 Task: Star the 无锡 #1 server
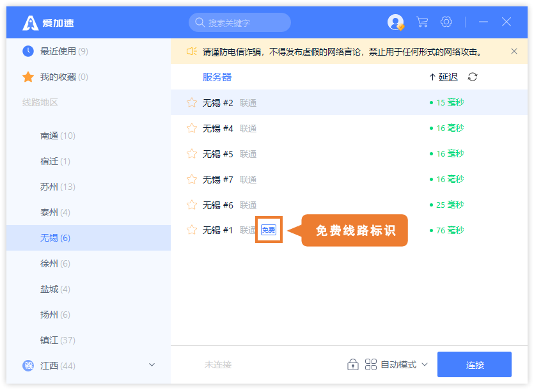click(x=191, y=230)
